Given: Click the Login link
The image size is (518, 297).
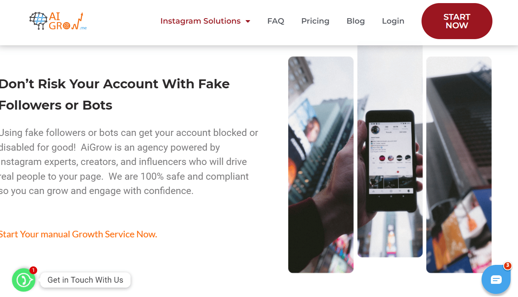Looking at the screenshot, I should 393,21.
